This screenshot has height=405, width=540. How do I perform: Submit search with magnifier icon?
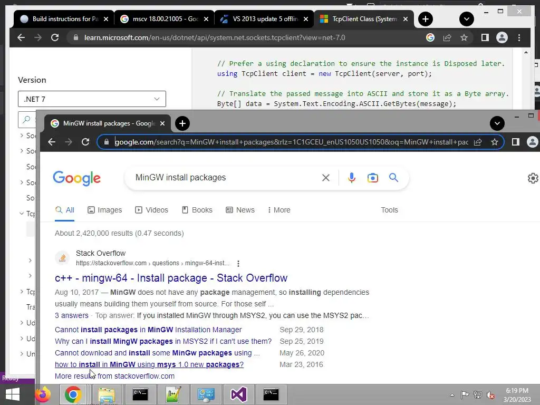(393, 178)
